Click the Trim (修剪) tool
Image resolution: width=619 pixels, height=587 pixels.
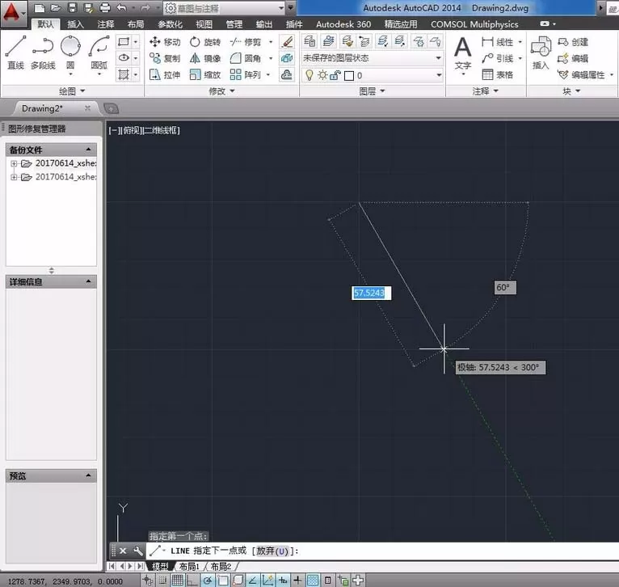click(x=246, y=42)
